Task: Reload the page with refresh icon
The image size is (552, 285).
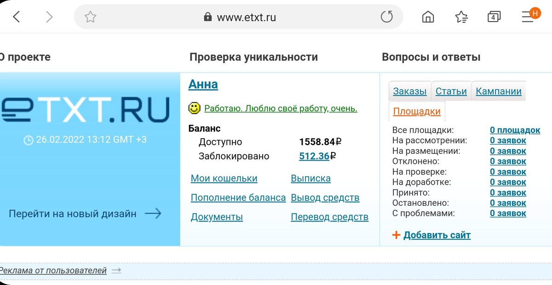Action: pos(387,17)
